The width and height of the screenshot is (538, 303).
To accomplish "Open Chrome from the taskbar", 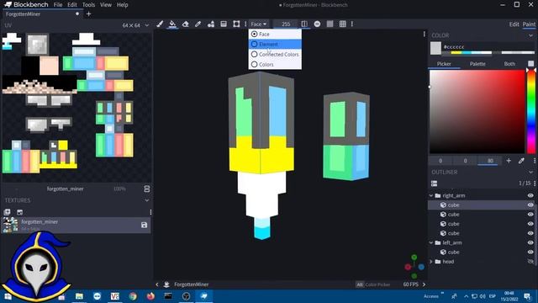I will click(133, 295).
